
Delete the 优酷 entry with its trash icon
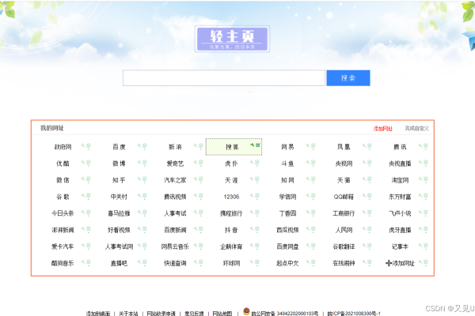(x=89, y=163)
